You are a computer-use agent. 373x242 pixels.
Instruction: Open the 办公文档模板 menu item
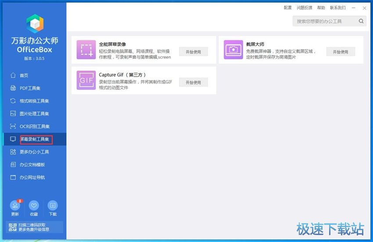click(35, 165)
